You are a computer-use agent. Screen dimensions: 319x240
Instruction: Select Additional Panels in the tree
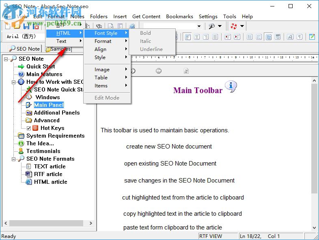57,113
